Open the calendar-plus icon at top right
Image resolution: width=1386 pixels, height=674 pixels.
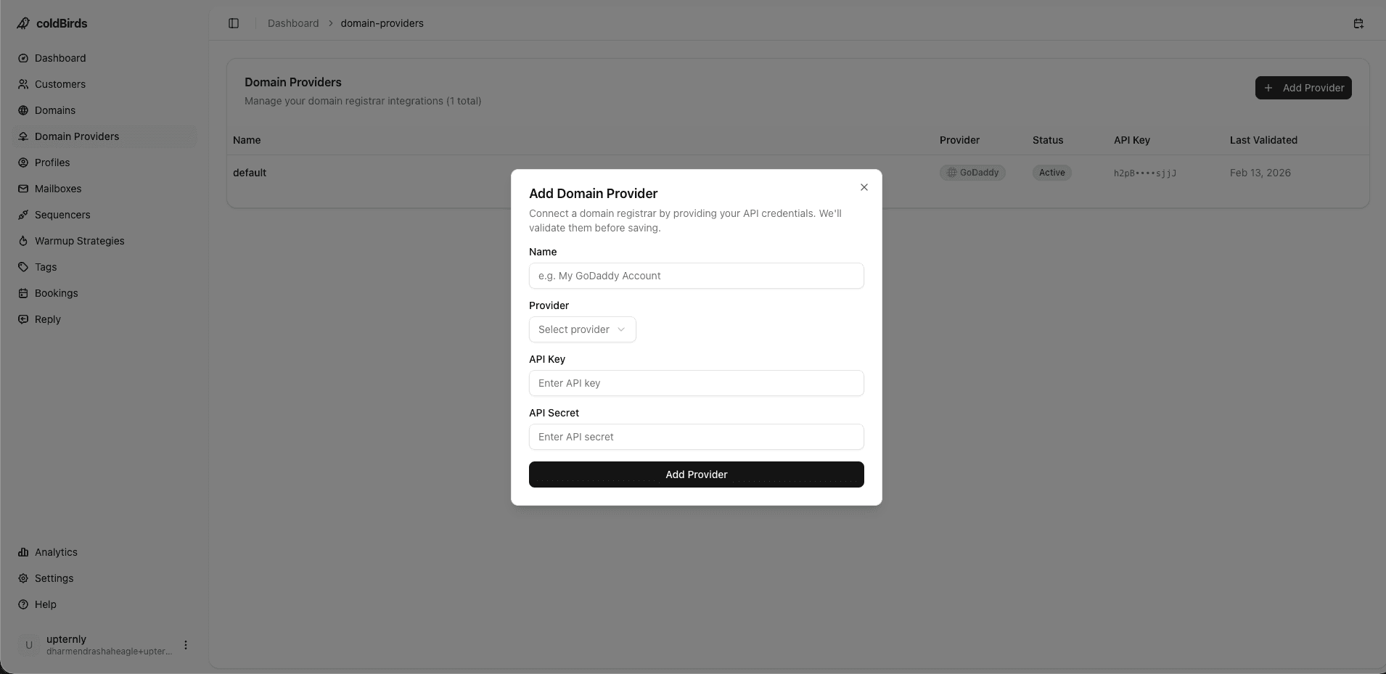pyautogui.click(x=1359, y=23)
